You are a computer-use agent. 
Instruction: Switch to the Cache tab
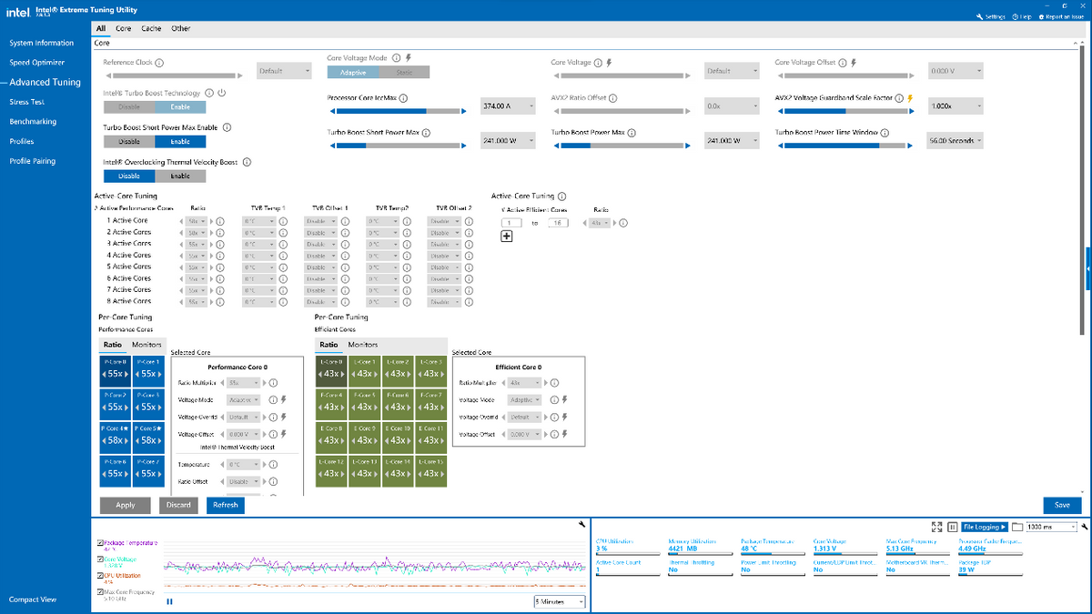click(151, 28)
